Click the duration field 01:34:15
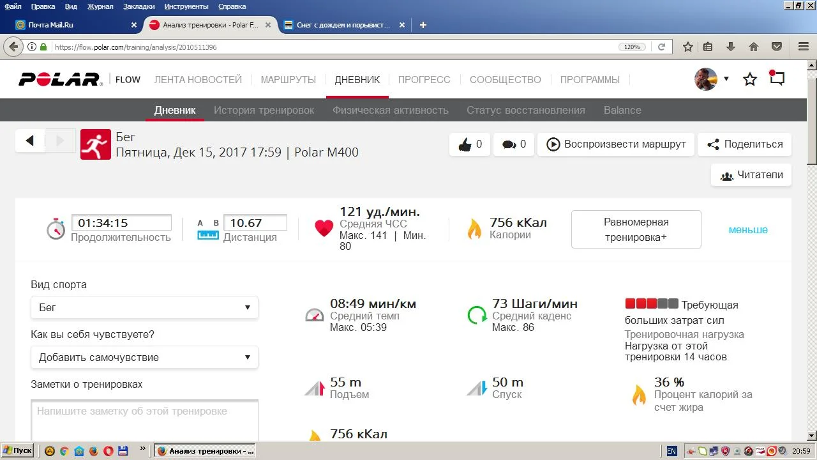The image size is (817, 460). (x=121, y=223)
